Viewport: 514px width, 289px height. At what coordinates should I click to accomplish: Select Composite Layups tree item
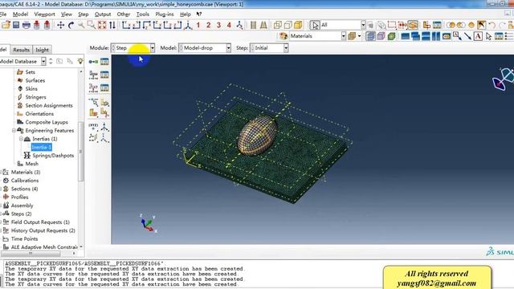pyautogui.click(x=47, y=122)
